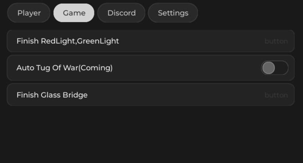Go to the Settings tab

tap(173, 13)
